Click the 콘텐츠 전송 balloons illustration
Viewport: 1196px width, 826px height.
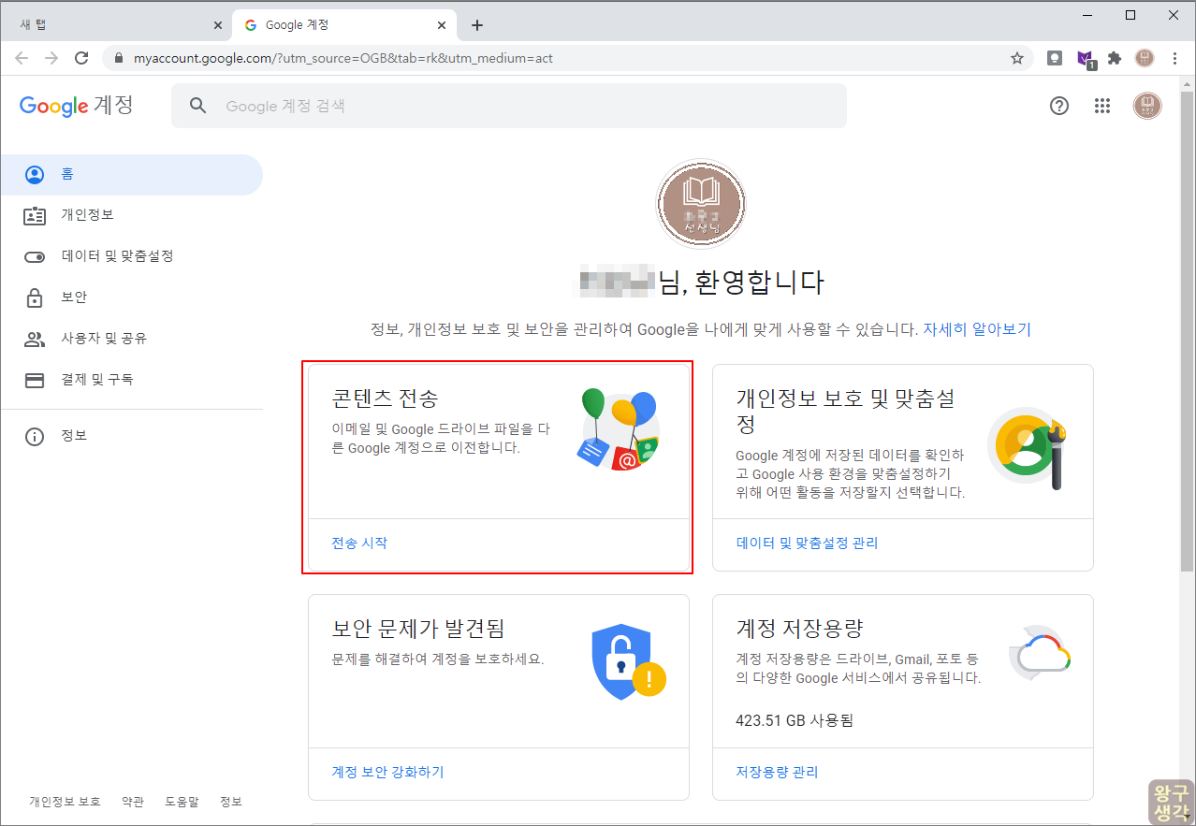point(619,429)
